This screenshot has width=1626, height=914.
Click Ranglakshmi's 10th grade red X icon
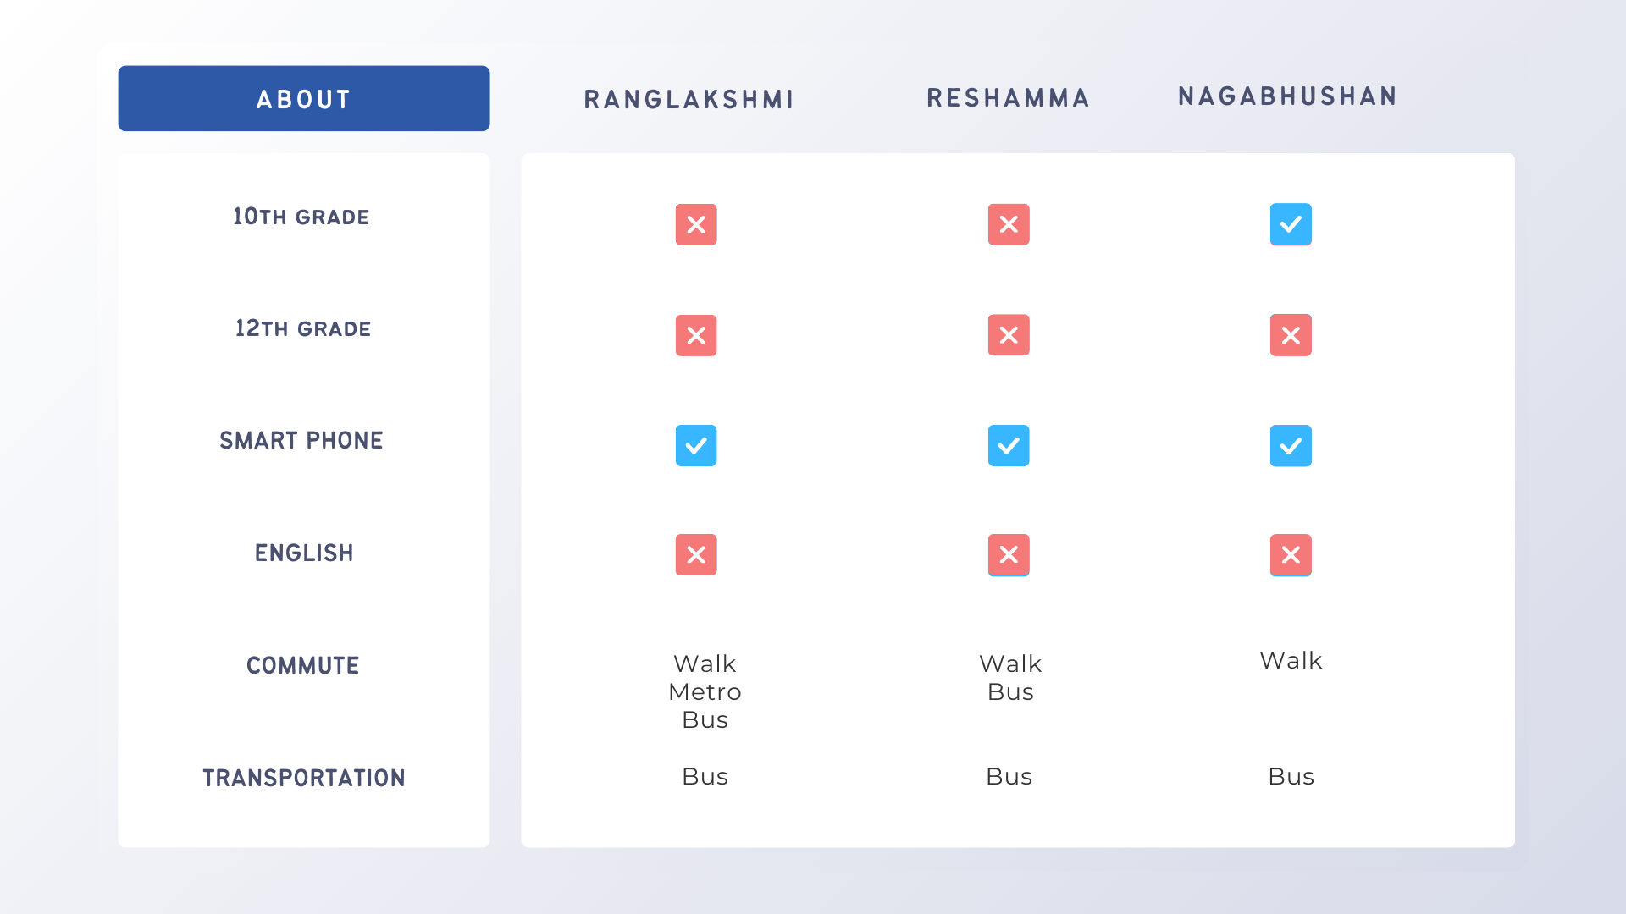tap(696, 224)
